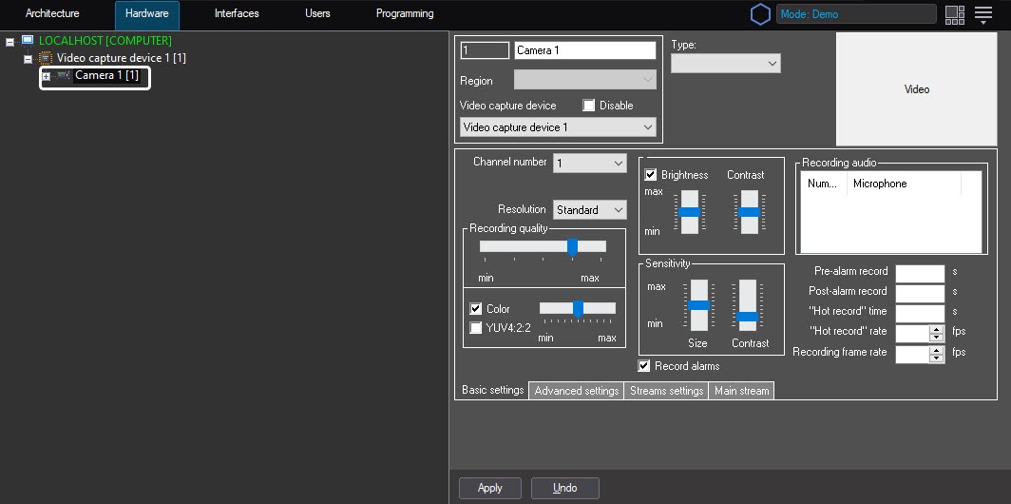This screenshot has height=504, width=1011.
Task: Open the Resolution dropdown
Action: point(590,210)
